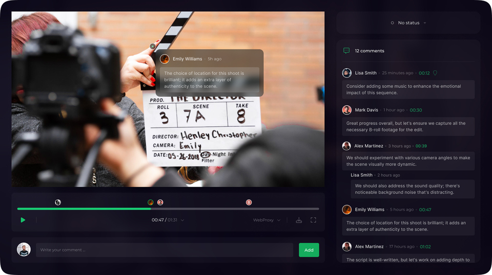This screenshot has height=275, width=492.
Task: Click the Write your comment field
Action: coord(164,250)
